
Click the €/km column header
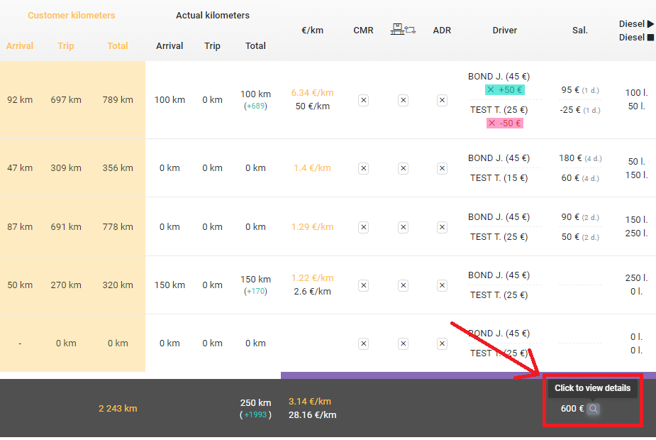point(312,30)
